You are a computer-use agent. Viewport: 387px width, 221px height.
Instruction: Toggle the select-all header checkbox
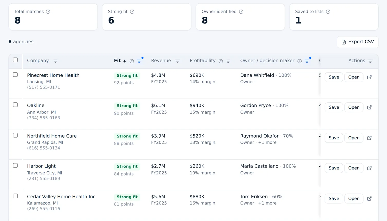(15, 60)
